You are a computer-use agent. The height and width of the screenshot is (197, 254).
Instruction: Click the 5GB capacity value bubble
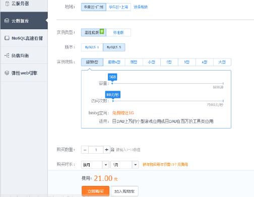[112, 77]
